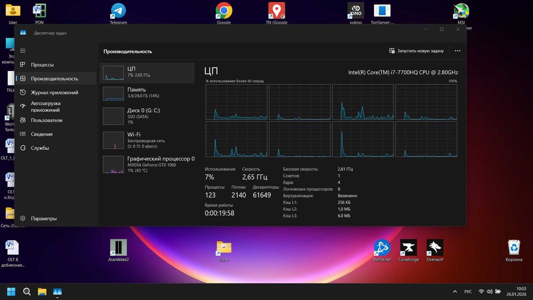The width and height of the screenshot is (533, 300).
Task: Click the taskbar Search icon
Action: click(27, 291)
